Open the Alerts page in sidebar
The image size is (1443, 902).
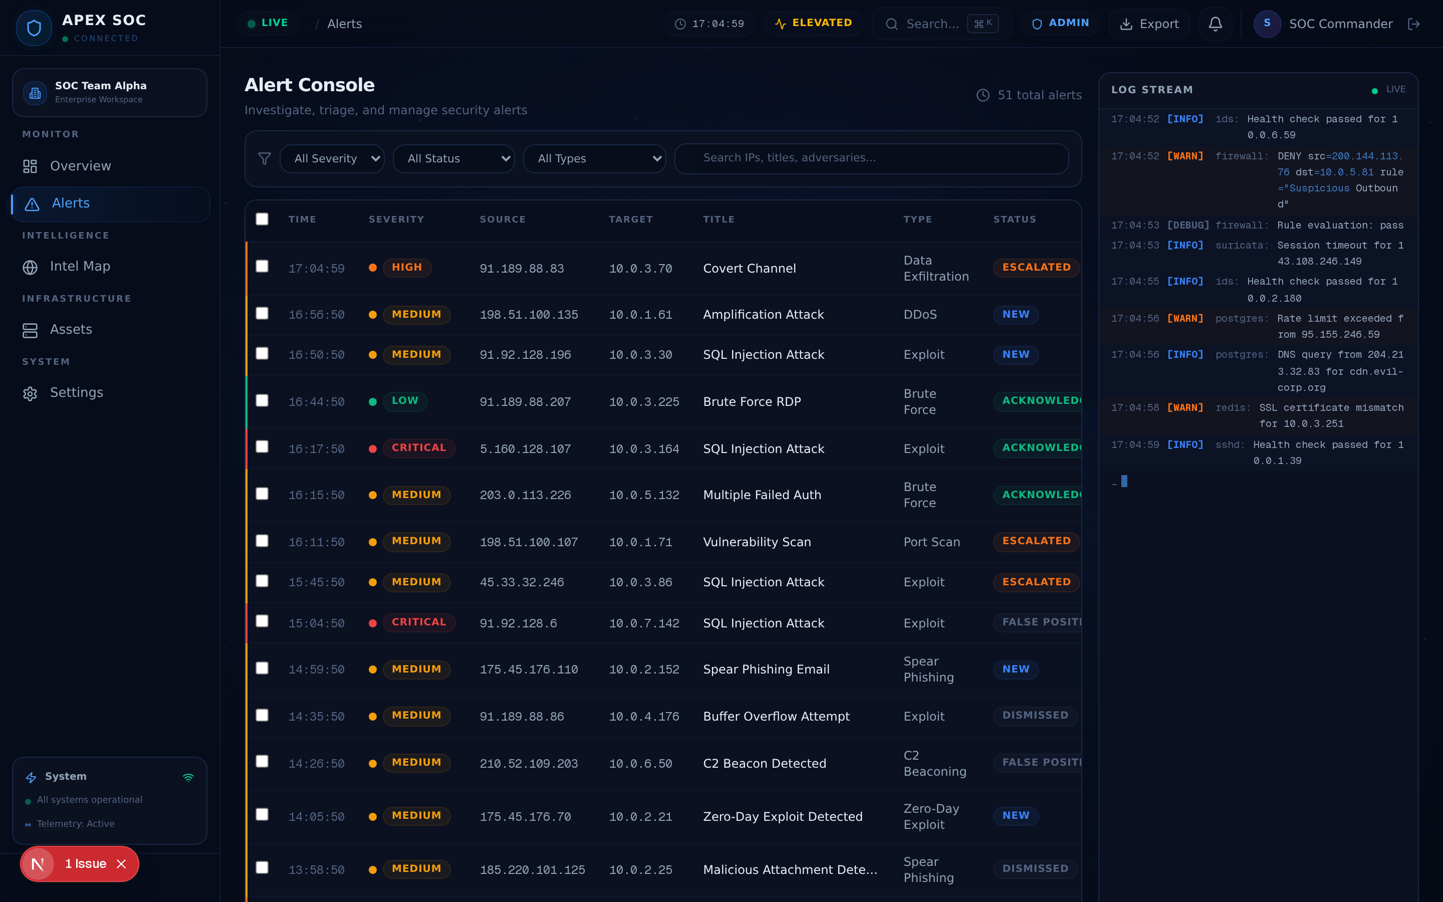coord(110,204)
